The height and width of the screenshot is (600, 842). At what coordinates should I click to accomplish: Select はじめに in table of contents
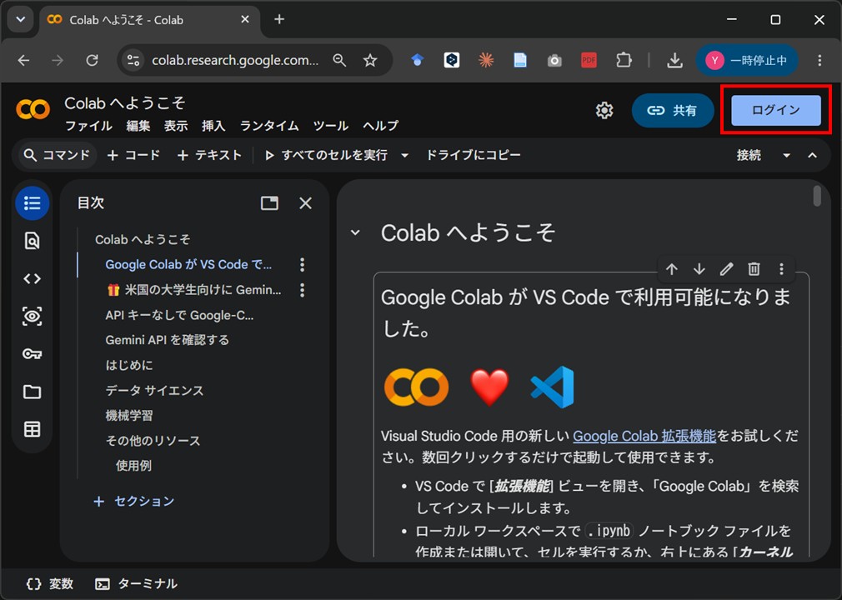tap(129, 366)
